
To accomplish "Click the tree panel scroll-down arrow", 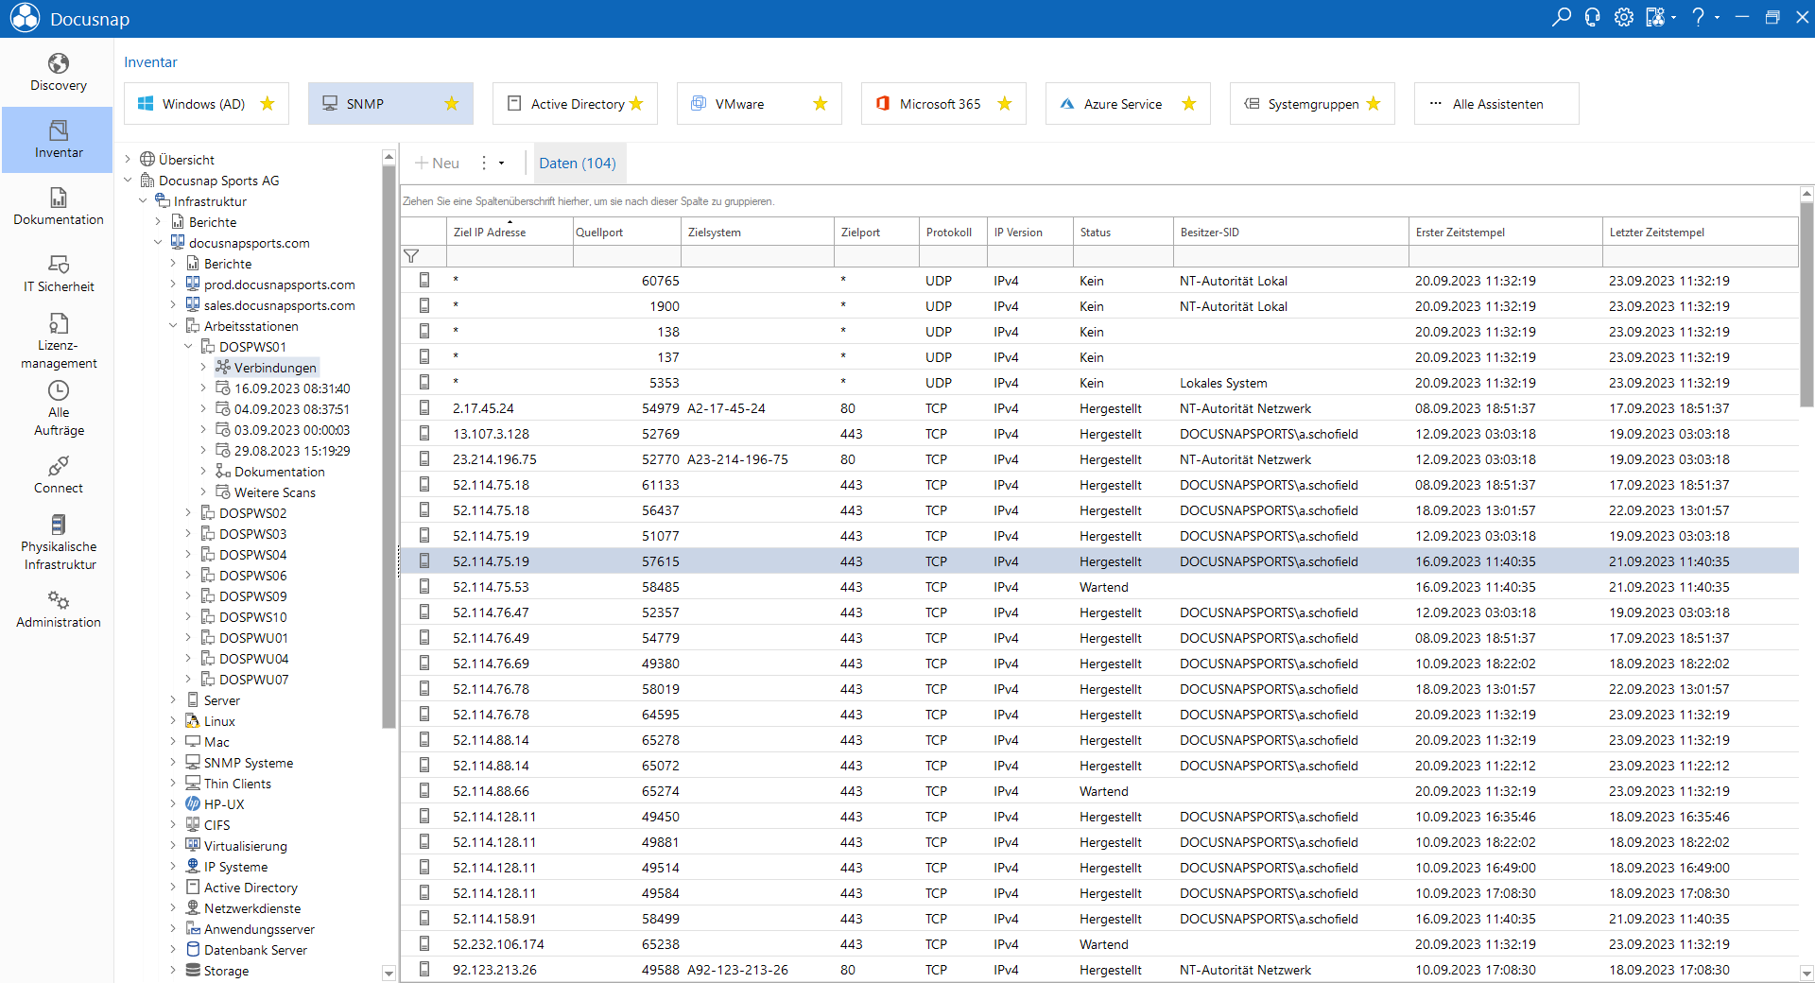I will click(389, 973).
